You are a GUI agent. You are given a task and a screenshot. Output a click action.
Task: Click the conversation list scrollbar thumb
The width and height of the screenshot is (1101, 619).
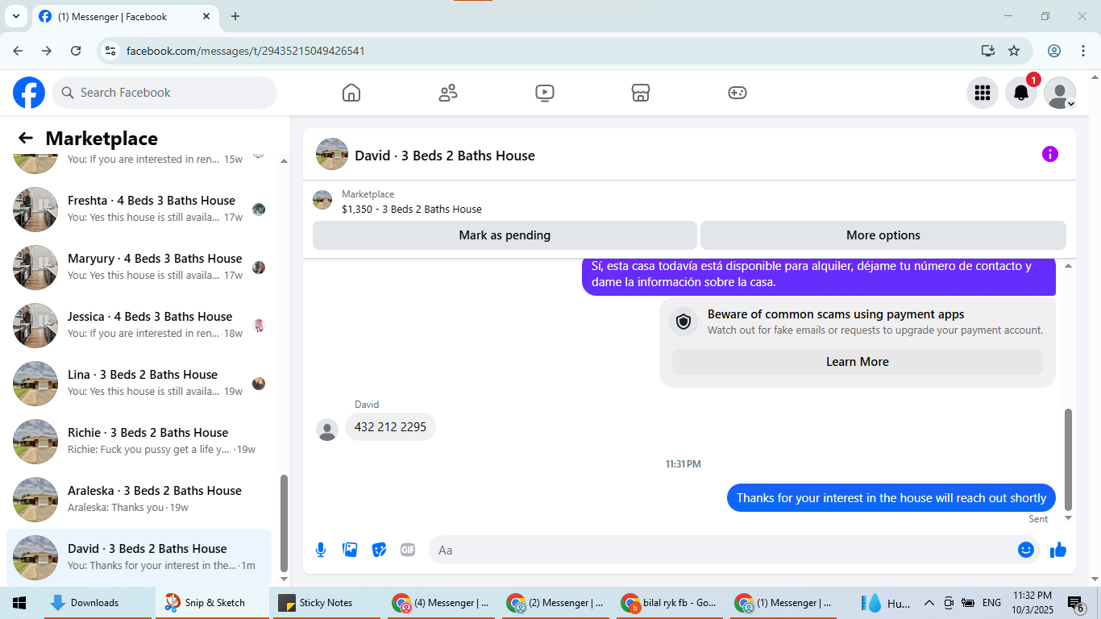click(x=284, y=522)
